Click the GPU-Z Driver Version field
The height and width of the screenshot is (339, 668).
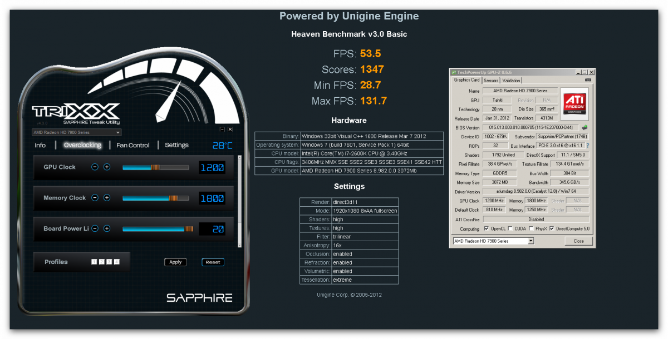pos(537,192)
